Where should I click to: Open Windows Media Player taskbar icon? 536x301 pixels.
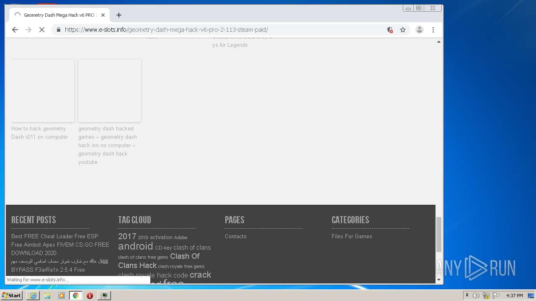pos(62,296)
